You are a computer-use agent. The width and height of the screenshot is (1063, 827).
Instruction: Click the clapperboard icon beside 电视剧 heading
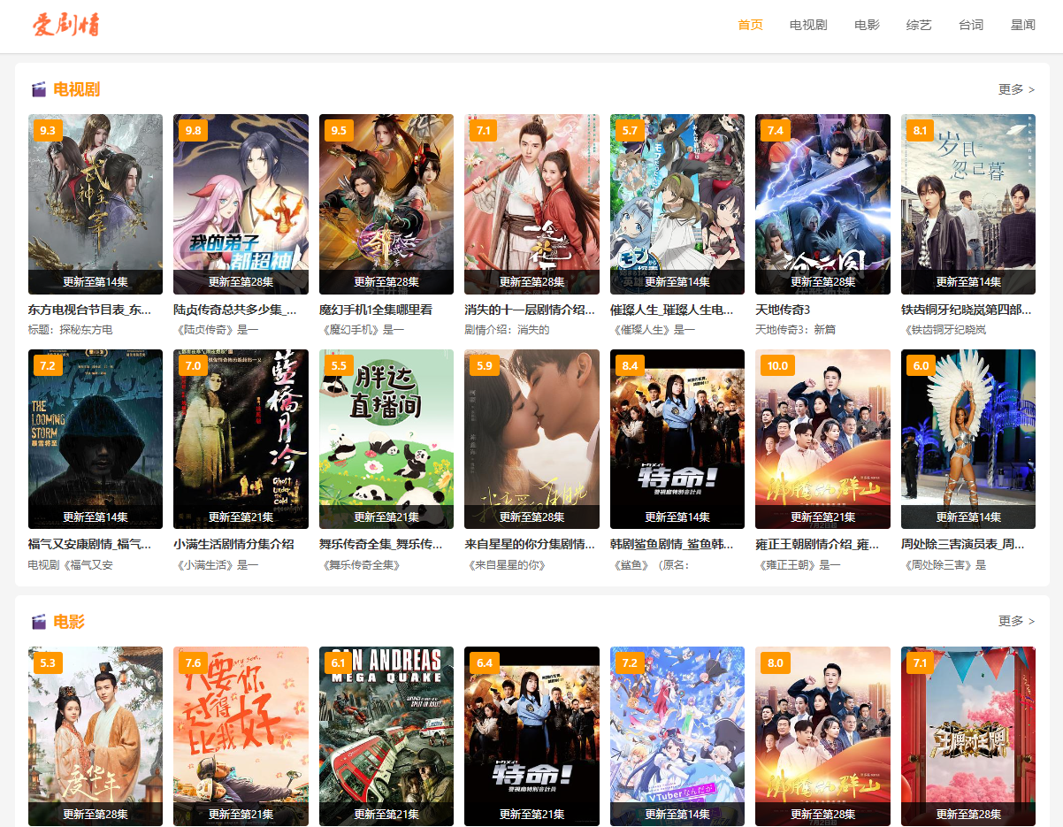pos(38,89)
